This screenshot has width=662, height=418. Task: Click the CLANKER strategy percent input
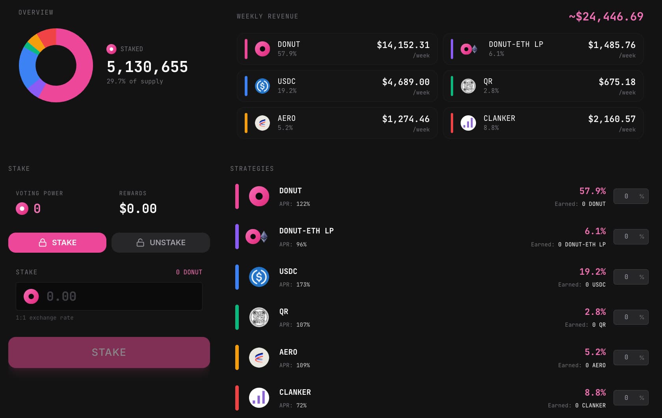point(627,398)
